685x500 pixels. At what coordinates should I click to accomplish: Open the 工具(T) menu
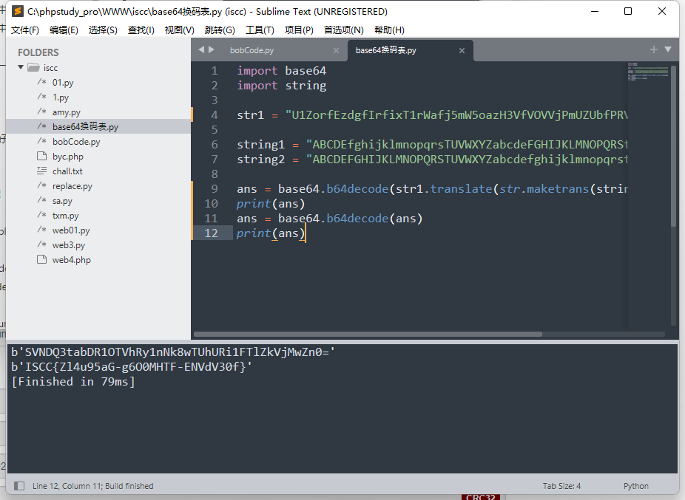tap(260, 30)
